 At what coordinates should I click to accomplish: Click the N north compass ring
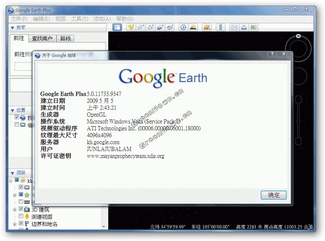(298, 48)
